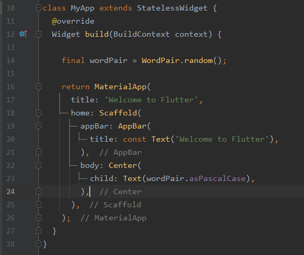304x255 pixels.
Task: Click the 'const' keyword on line 20
Action: (134, 139)
